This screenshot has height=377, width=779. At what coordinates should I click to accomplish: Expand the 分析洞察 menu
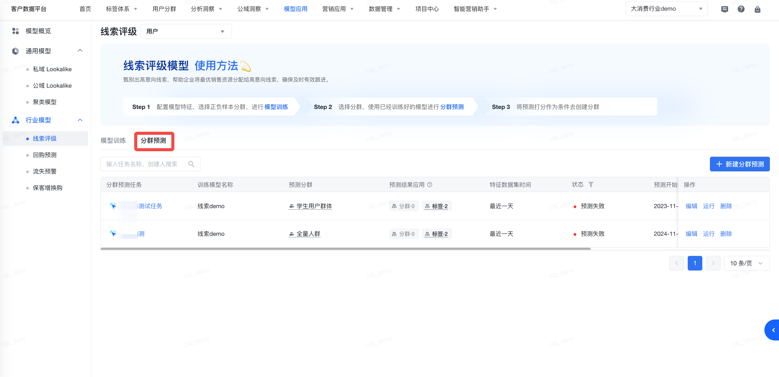click(206, 9)
